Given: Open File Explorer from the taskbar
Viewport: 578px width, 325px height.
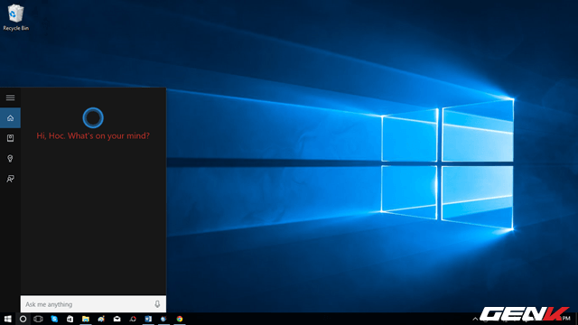Looking at the screenshot, I should [86, 319].
